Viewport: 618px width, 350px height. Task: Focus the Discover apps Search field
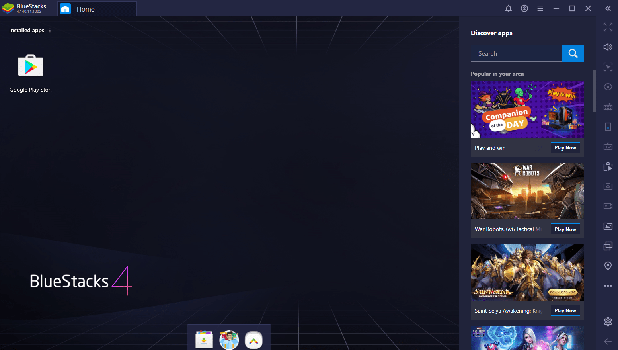tap(516, 53)
